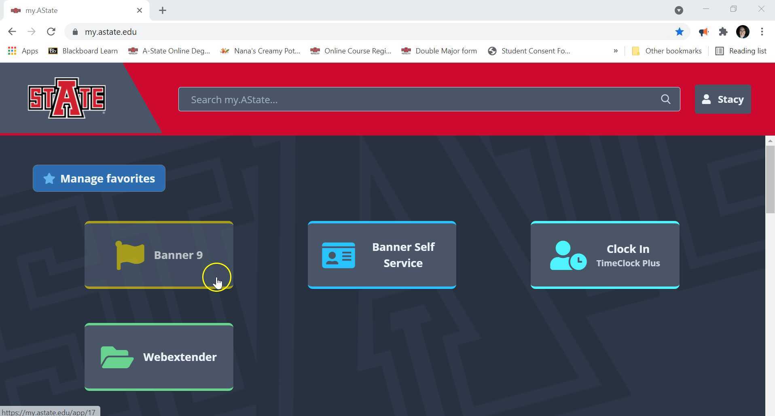Expand hidden bookmarks chevron
This screenshot has width=775, height=416.
615,51
